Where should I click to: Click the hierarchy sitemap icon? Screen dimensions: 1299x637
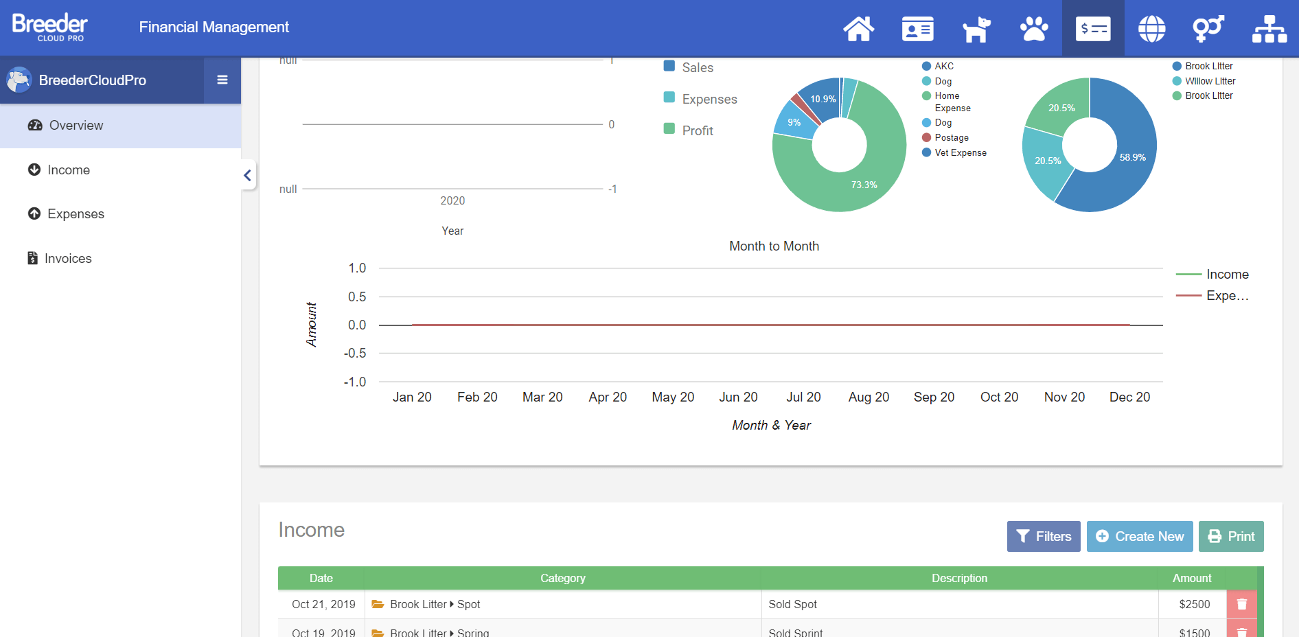pyautogui.click(x=1269, y=29)
